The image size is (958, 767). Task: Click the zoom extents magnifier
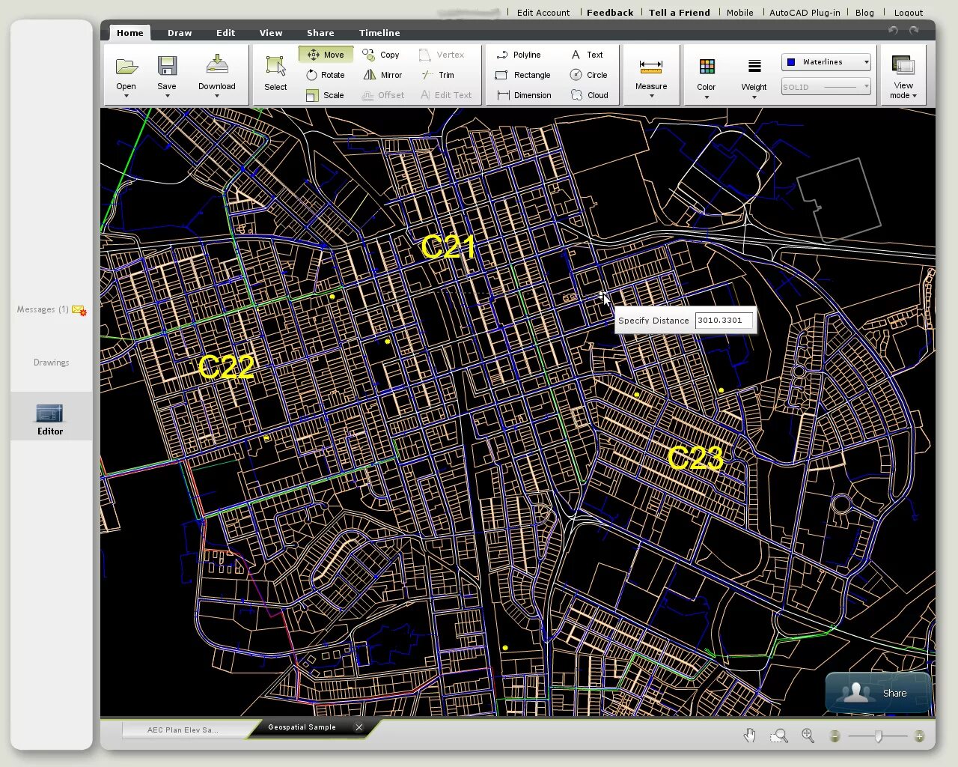tap(808, 736)
